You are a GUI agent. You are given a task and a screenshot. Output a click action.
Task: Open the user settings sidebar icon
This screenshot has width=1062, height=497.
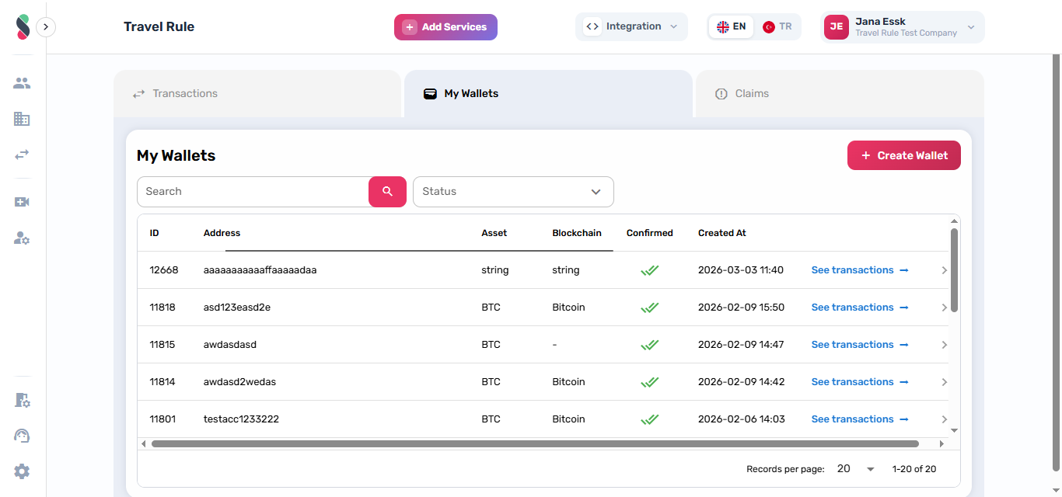[22, 238]
